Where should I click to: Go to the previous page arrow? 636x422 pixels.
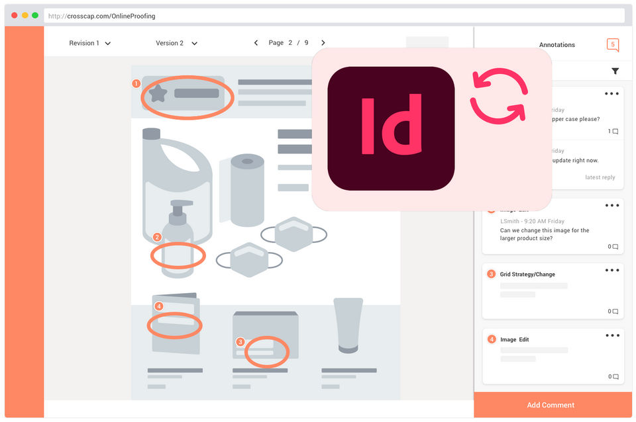[x=256, y=42]
